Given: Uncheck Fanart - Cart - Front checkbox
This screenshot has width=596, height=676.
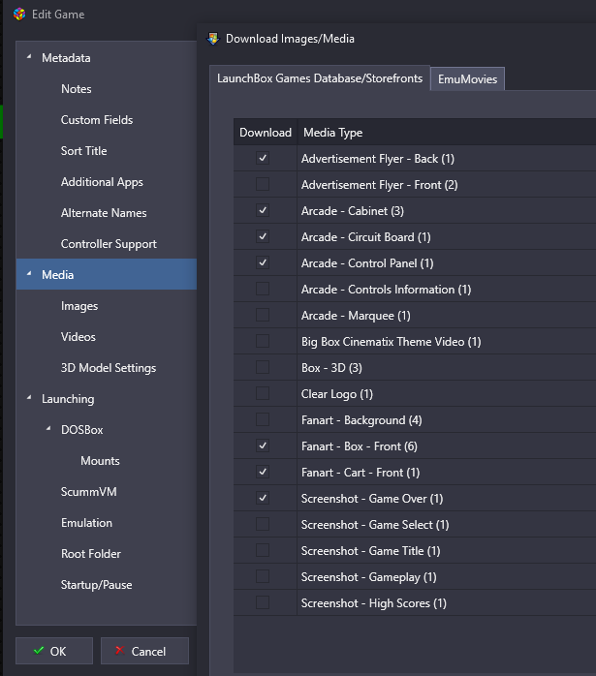Looking at the screenshot, I should click(x=263, y=472).
